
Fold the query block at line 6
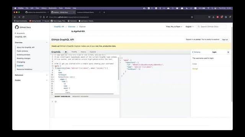tap(54, 66)
